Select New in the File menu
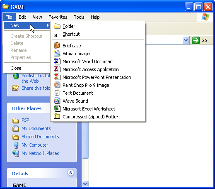The width and height of the screenshot is (215, 189). (27, 25)
